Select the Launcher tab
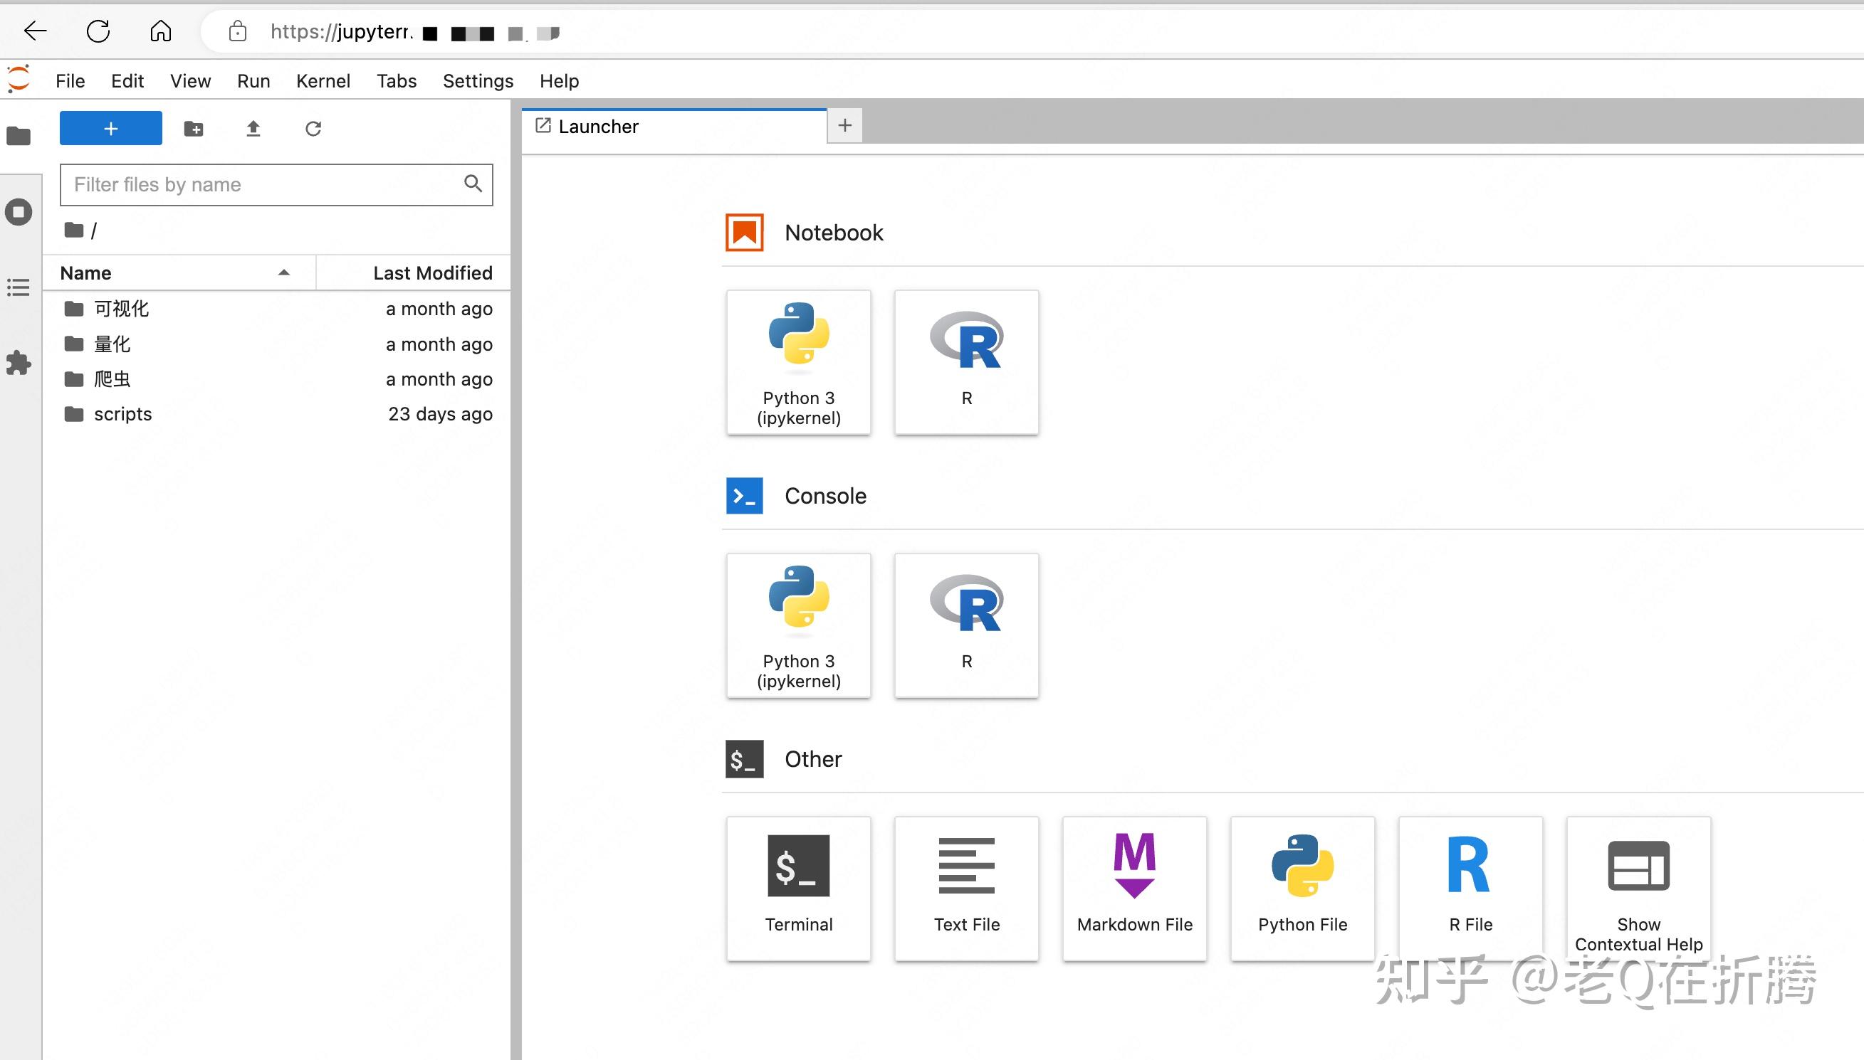The width and height of the screenshot is (1864, 1060). pyautogui.click(x=674, y=127)
